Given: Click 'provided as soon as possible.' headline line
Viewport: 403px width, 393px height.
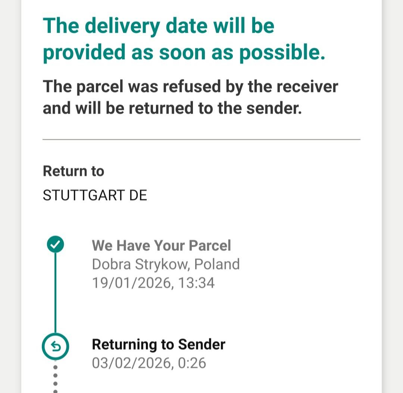Looking at the screenshot, I should tap(184, 53).
